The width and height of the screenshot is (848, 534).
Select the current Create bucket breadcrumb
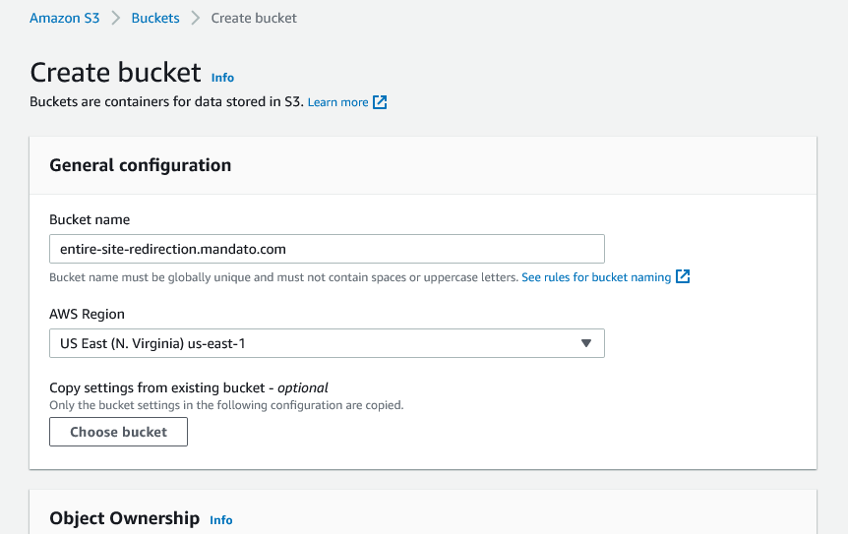[254, 18]
